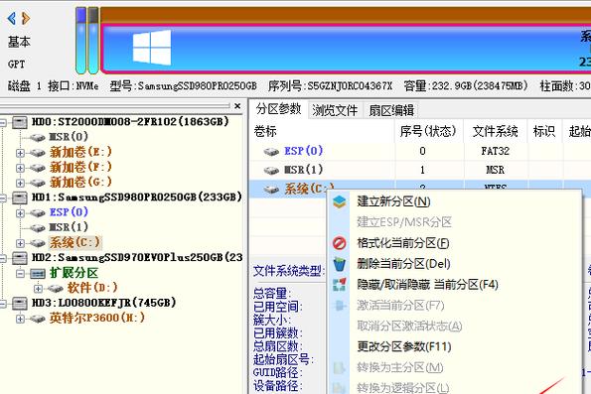This screenshot has height=394, width=591.
Task: Click HD1 disk drive icon
Action: point(20,197)
